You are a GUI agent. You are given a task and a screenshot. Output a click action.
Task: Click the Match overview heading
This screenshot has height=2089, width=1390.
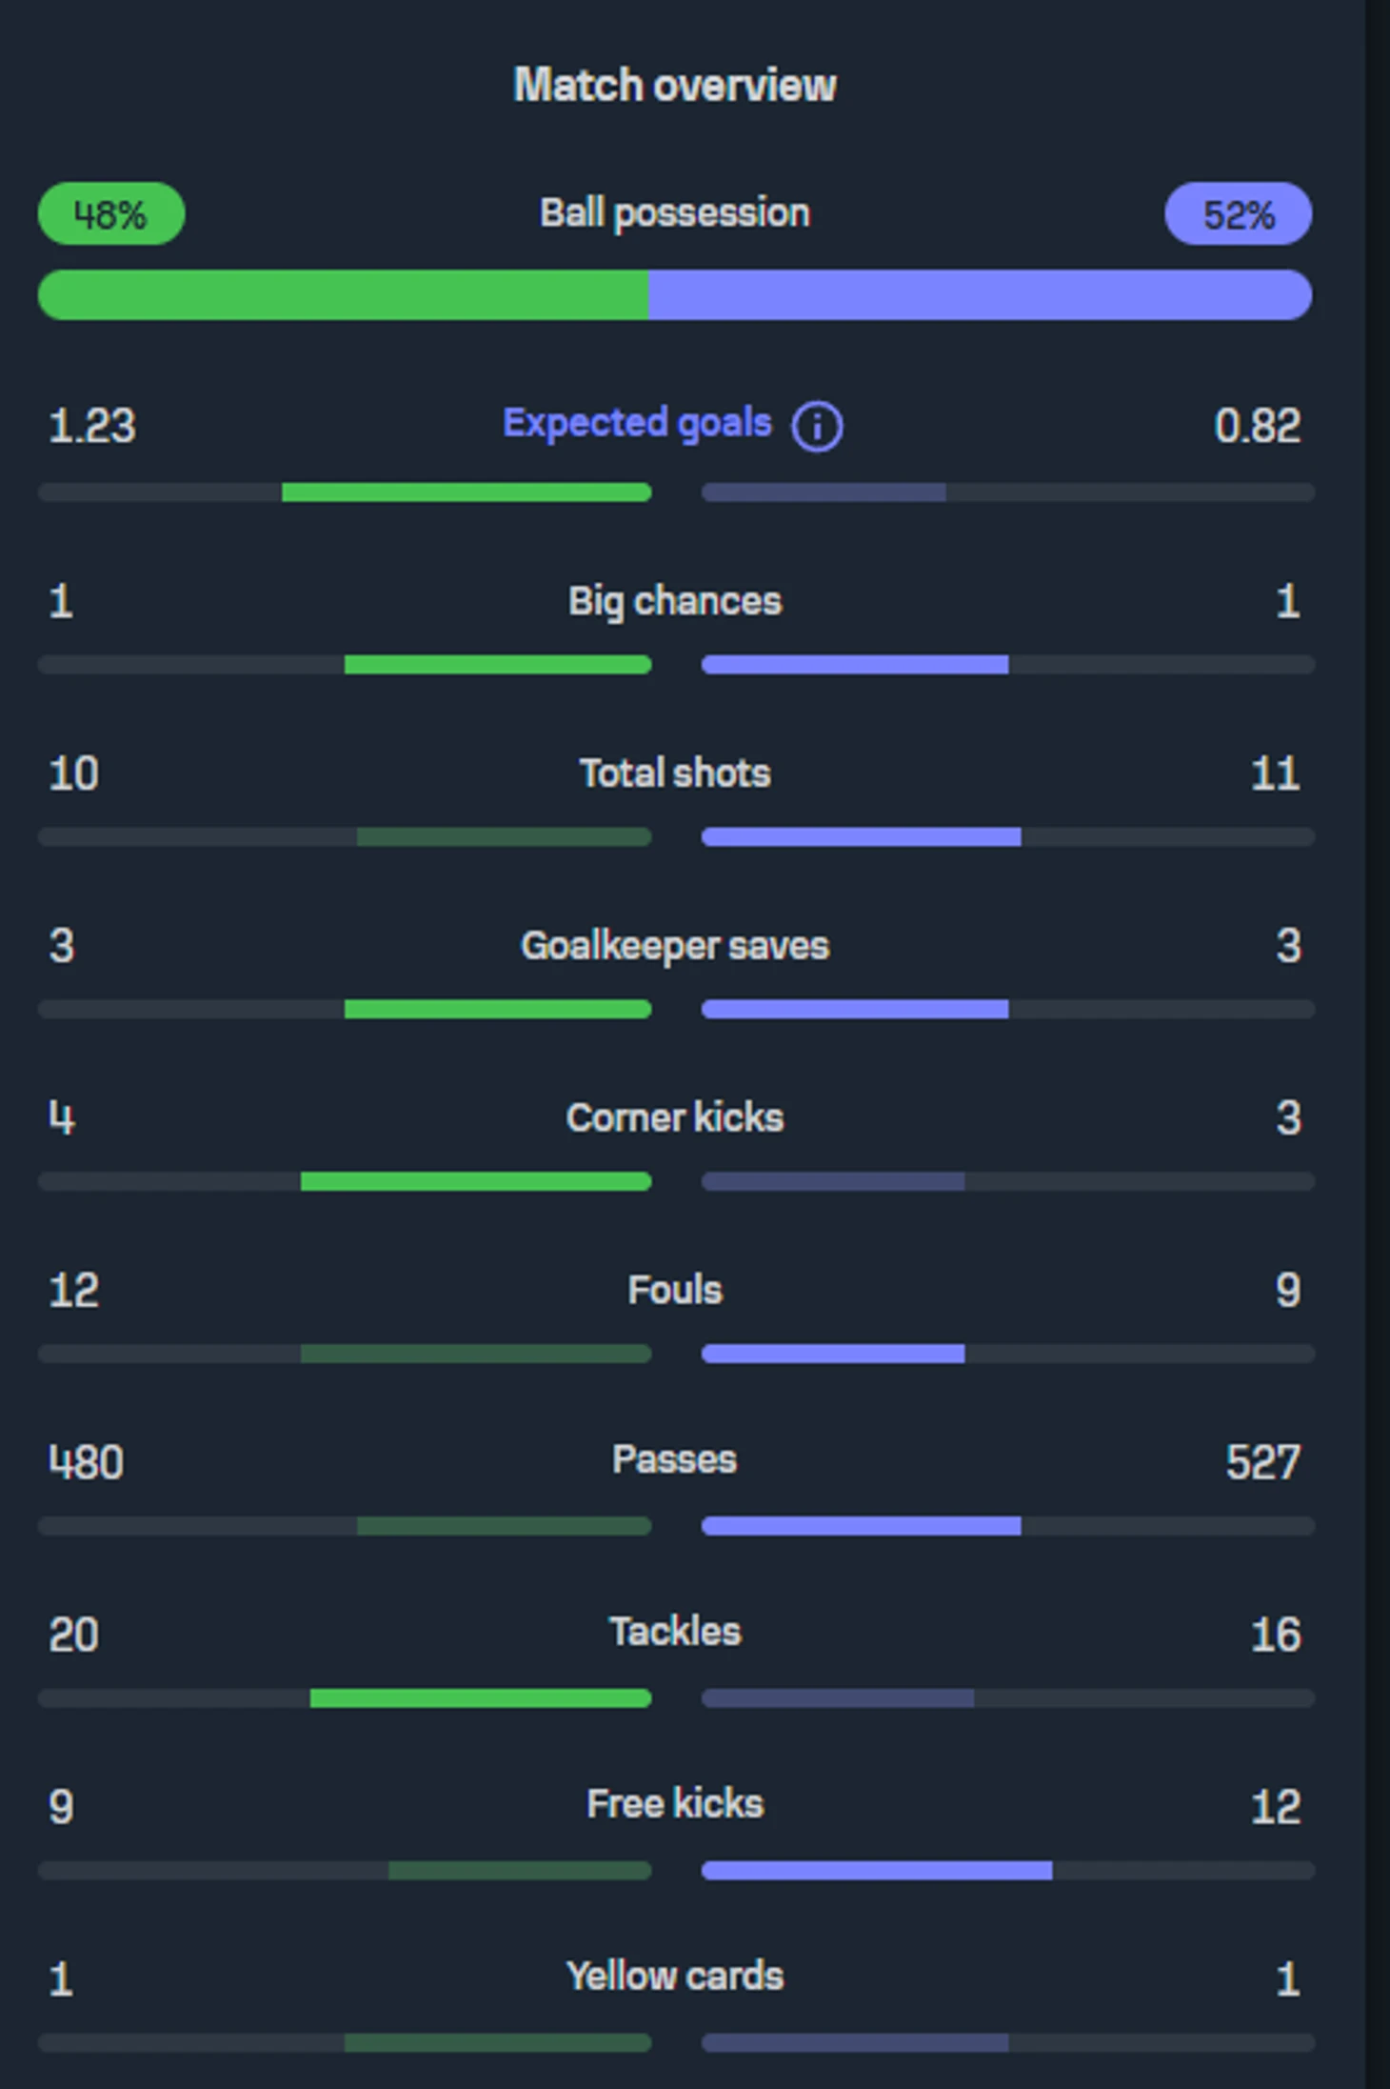tap(675, 86)
